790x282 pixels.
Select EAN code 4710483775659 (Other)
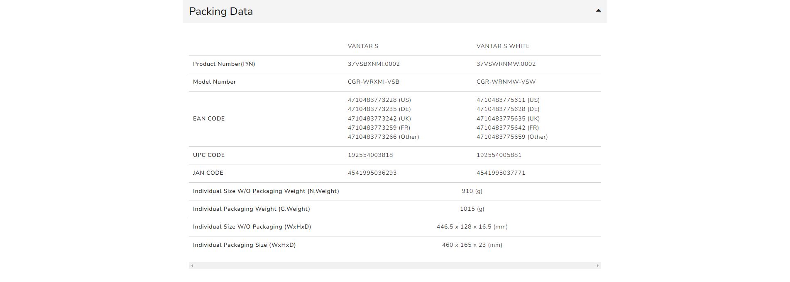coord(512,137)
